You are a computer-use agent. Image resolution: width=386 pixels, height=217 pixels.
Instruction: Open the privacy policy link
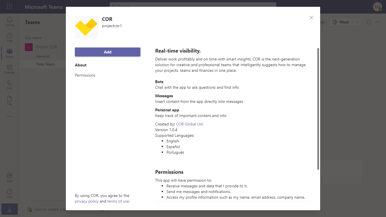[x=87, y=201]
